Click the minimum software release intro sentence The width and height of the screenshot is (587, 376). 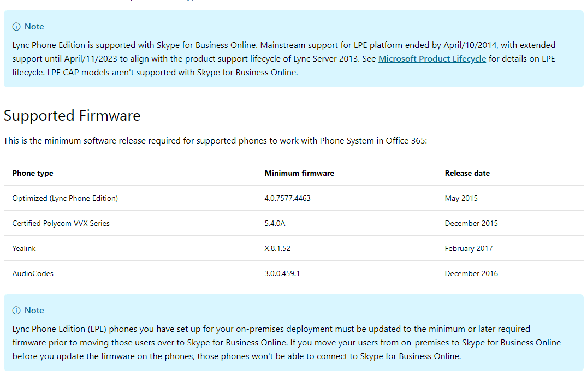coord(215,141)
